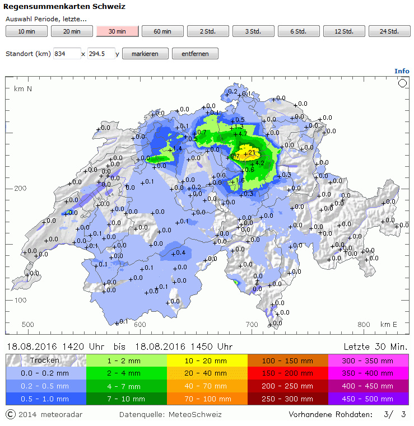
Task: Click the Vorhandene Rohdaten label
Action: [331, 415]
